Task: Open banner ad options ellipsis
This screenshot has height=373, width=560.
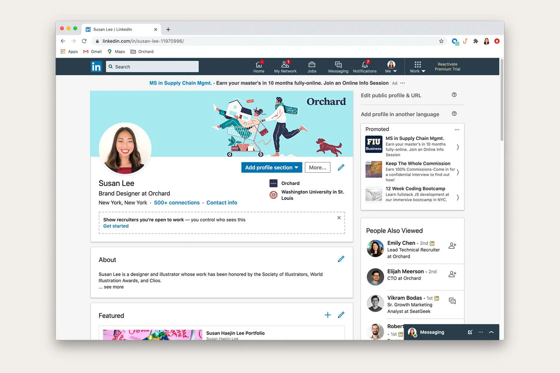Action: [x=402, y=83]
